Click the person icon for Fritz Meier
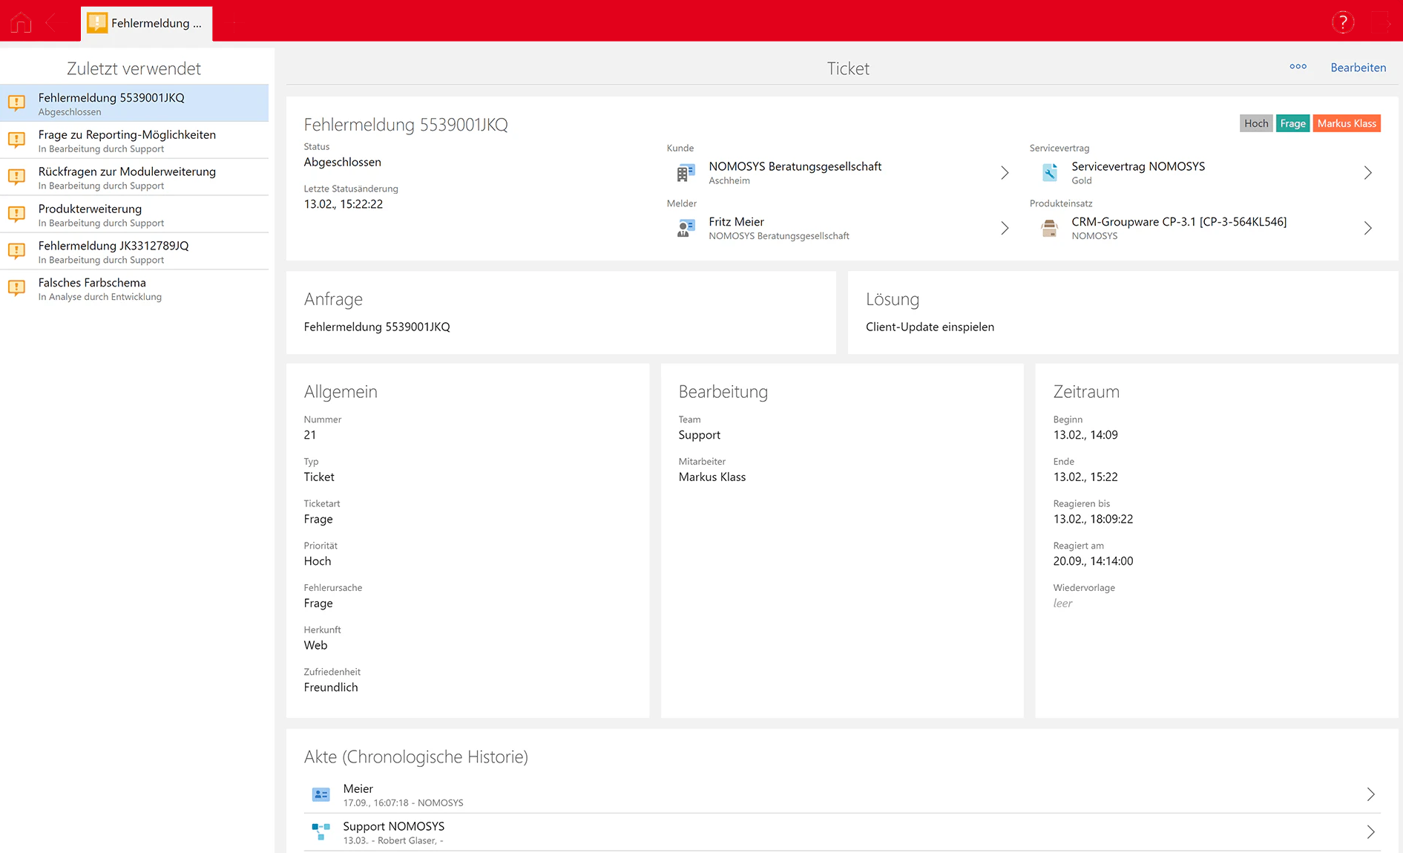Viewport: 1403px width, 853px height. [686, 228]
